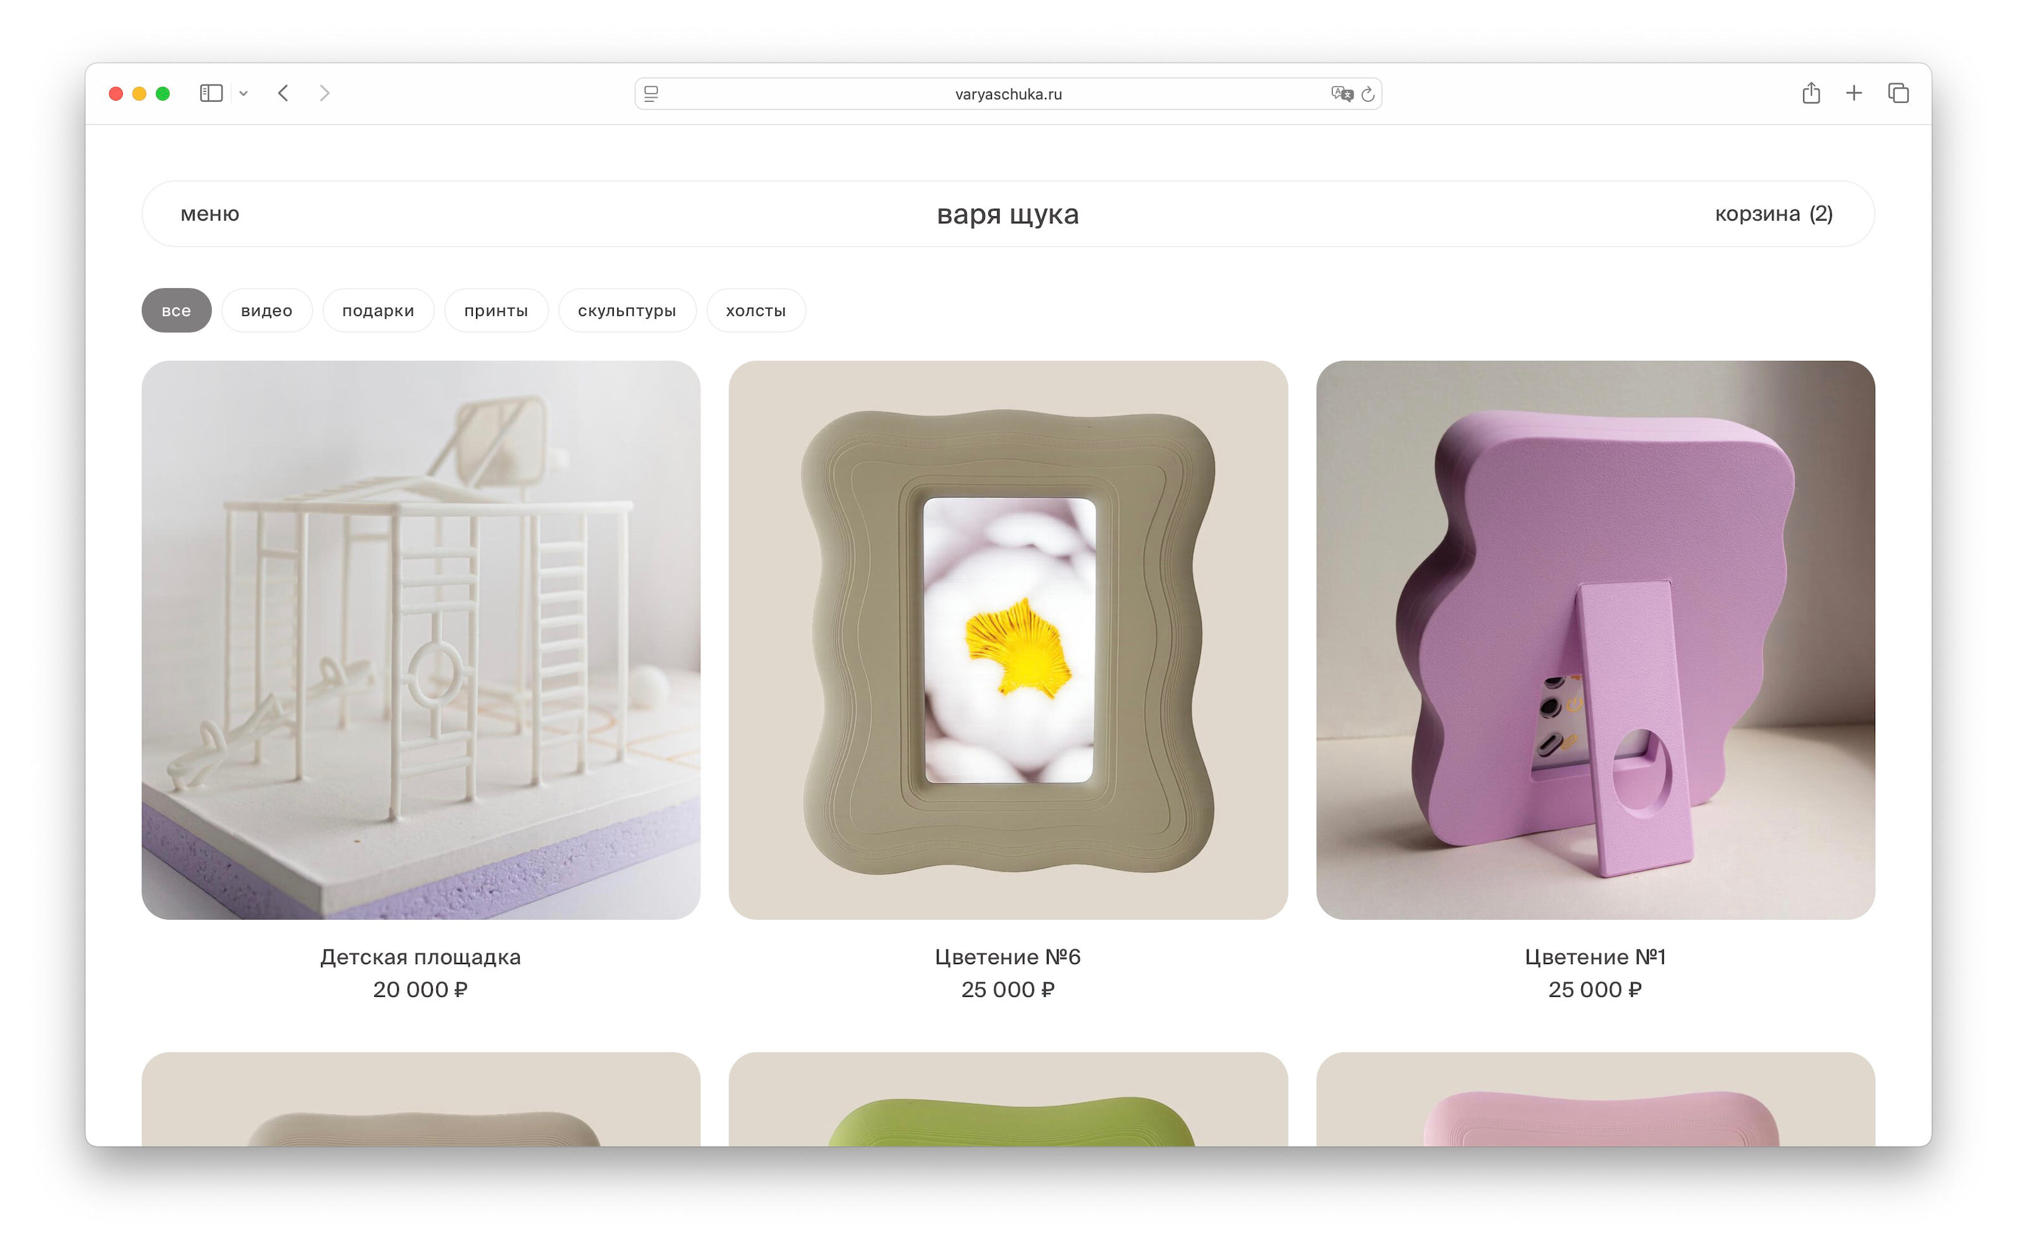Expand the sidebar tab group chevron
The image size is (2023, 1260).
[243, 94]
